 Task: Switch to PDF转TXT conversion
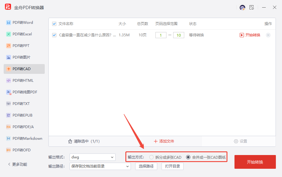[24, 104]
